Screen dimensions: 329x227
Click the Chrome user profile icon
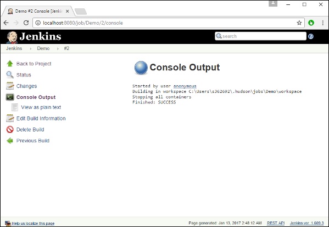tap(273, 3)
